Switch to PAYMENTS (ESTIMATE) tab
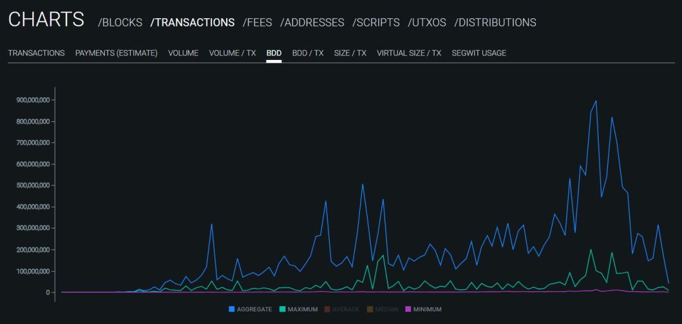This screenshot has height=324, width=682. point(116,53)
